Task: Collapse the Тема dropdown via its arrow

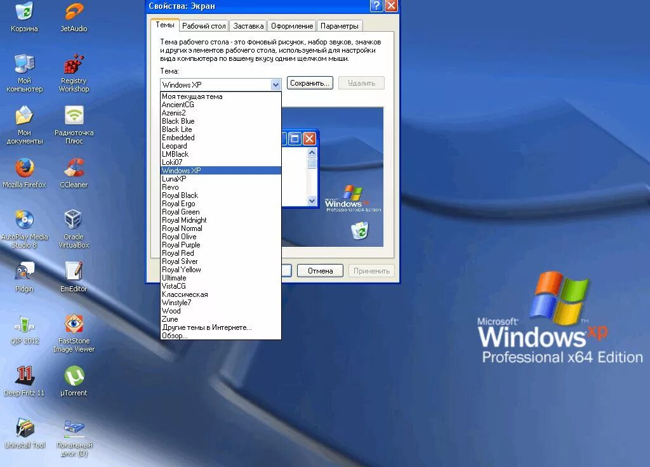Action: click(275, 85)
